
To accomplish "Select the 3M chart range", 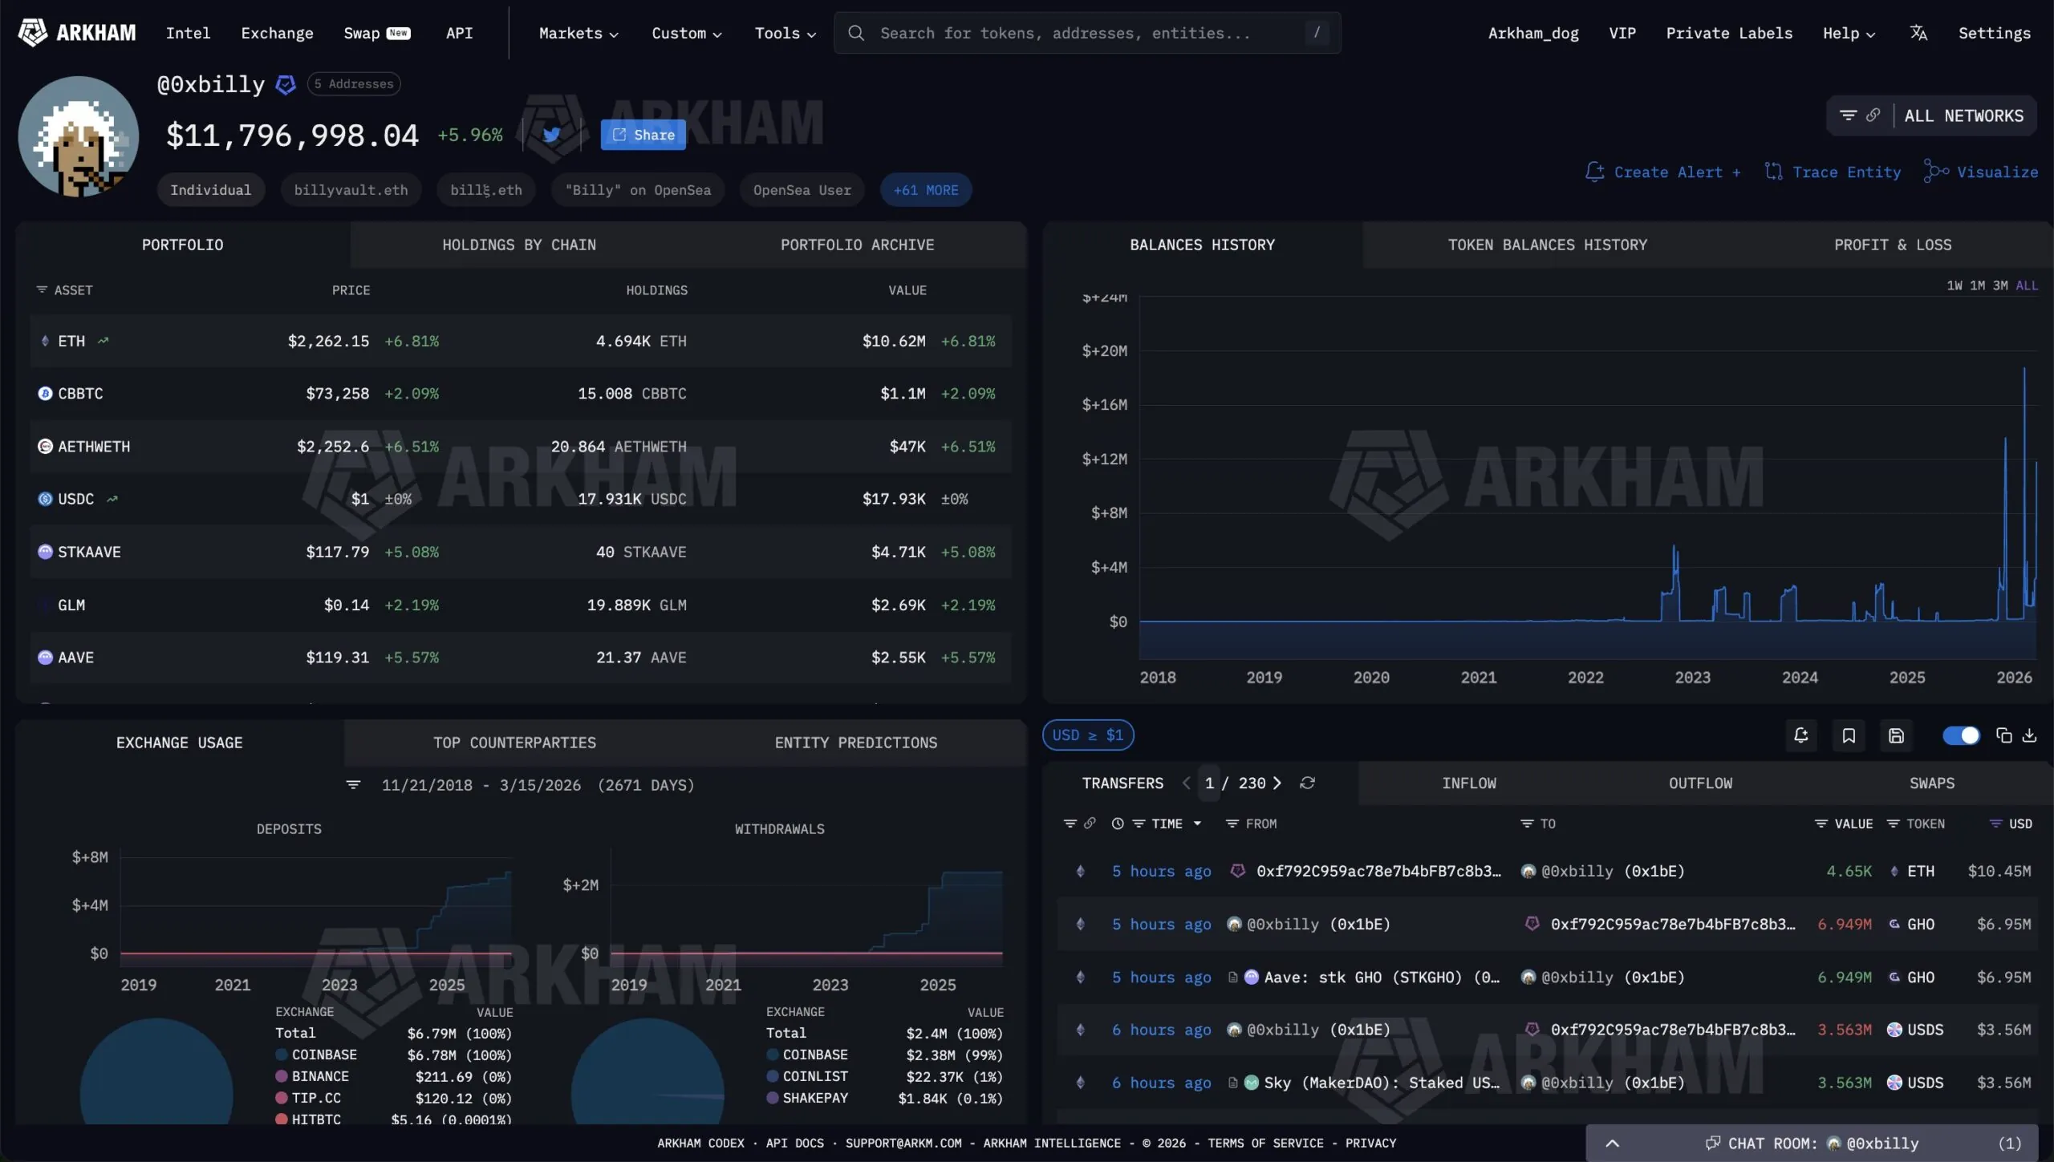I will [x=2000, y=285].
